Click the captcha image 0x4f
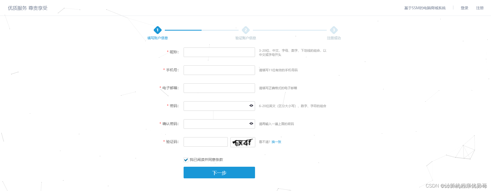This screenshot has width=491, height=191. click(243, 142)
